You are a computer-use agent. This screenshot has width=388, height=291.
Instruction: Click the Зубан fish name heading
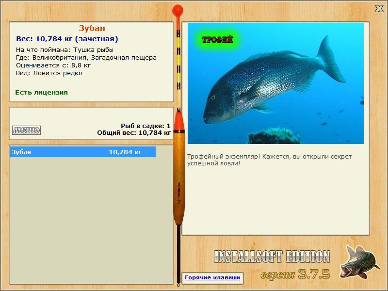click(92, 28)
